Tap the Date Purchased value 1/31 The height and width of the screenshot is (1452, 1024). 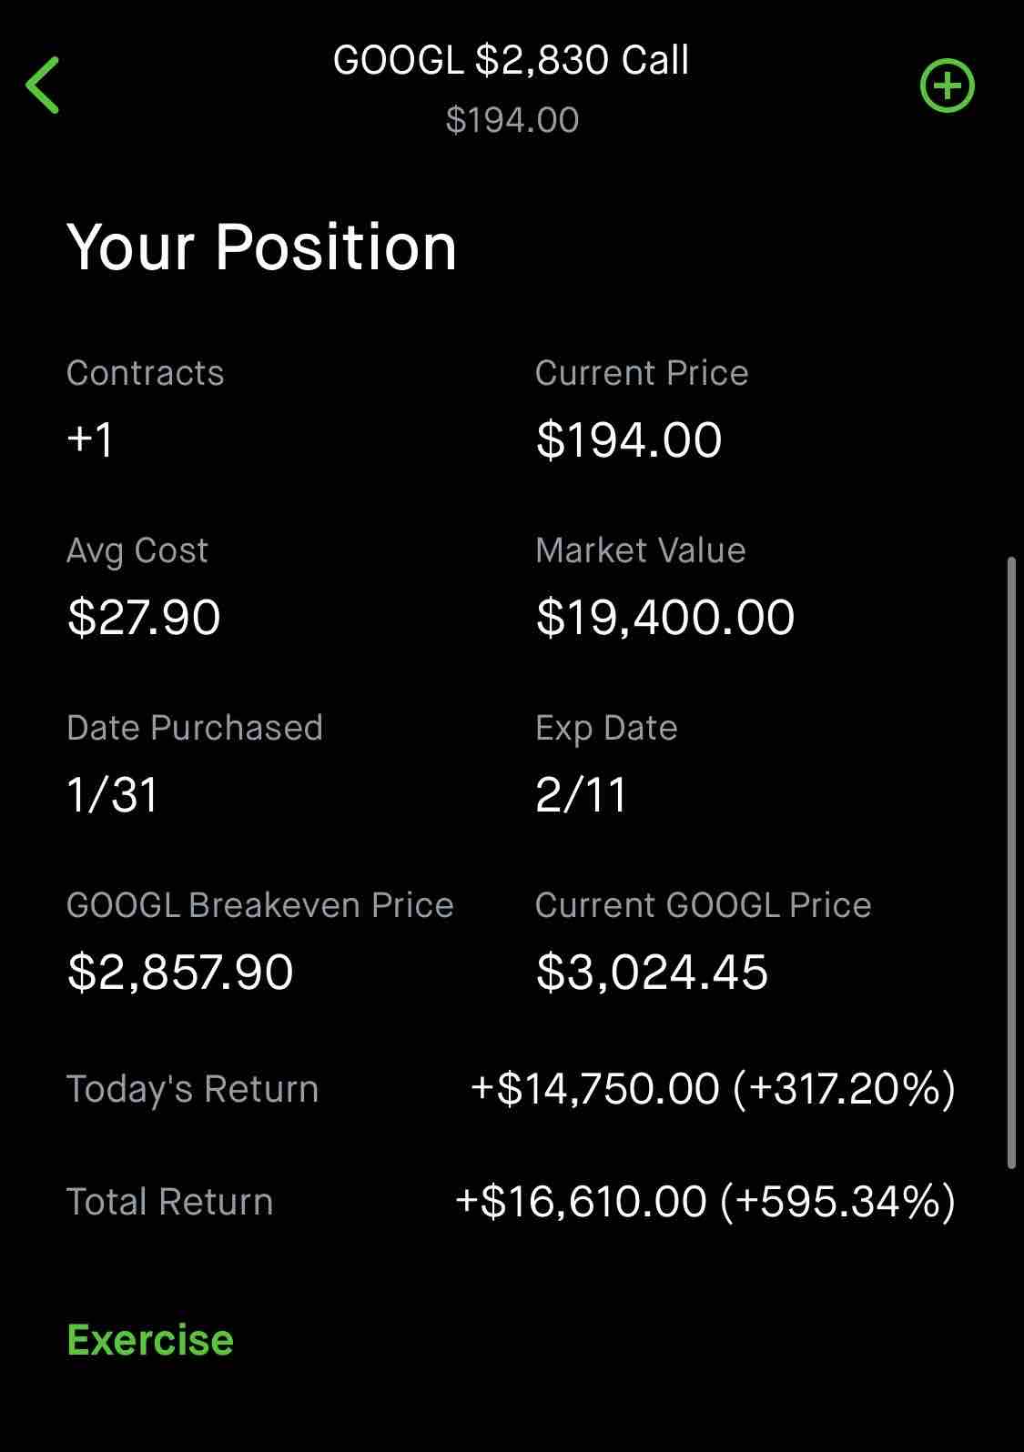click(112, 794)
